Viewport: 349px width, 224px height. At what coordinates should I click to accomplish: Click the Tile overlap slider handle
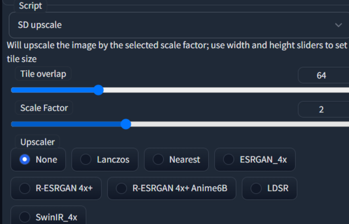tap(98, 90)
